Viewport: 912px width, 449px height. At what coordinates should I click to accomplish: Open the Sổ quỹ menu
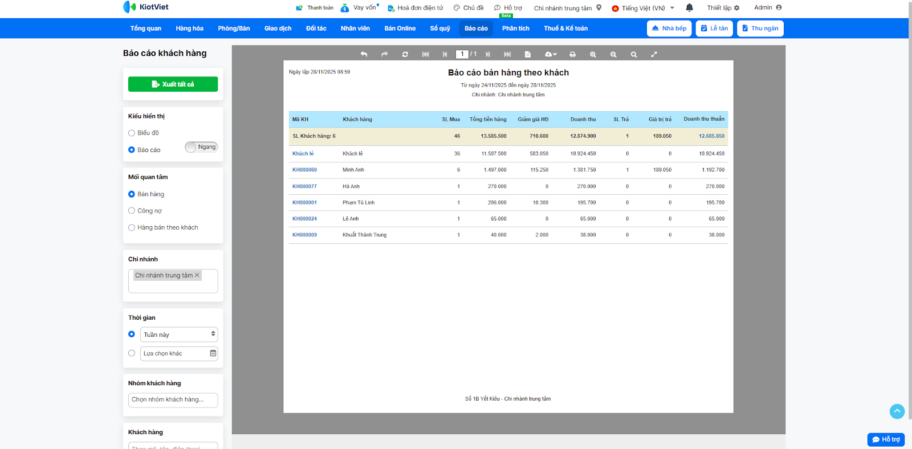[x=439, y=28]
